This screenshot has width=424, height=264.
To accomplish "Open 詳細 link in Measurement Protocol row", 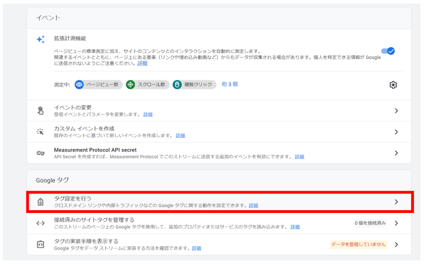I will [299, 157].
